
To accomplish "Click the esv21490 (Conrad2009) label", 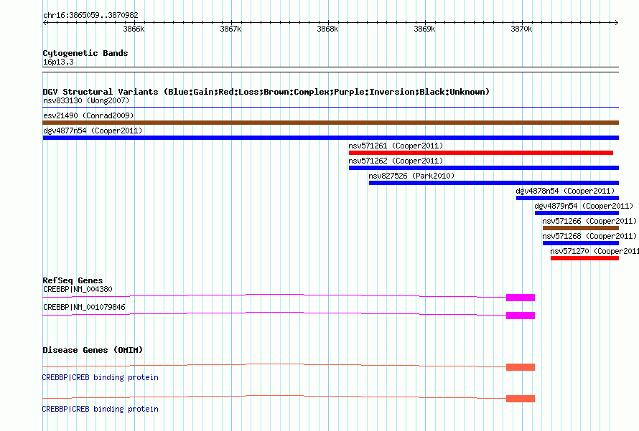I will 88,115.
